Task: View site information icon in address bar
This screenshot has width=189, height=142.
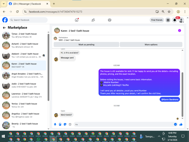Action: coord(25,12)
